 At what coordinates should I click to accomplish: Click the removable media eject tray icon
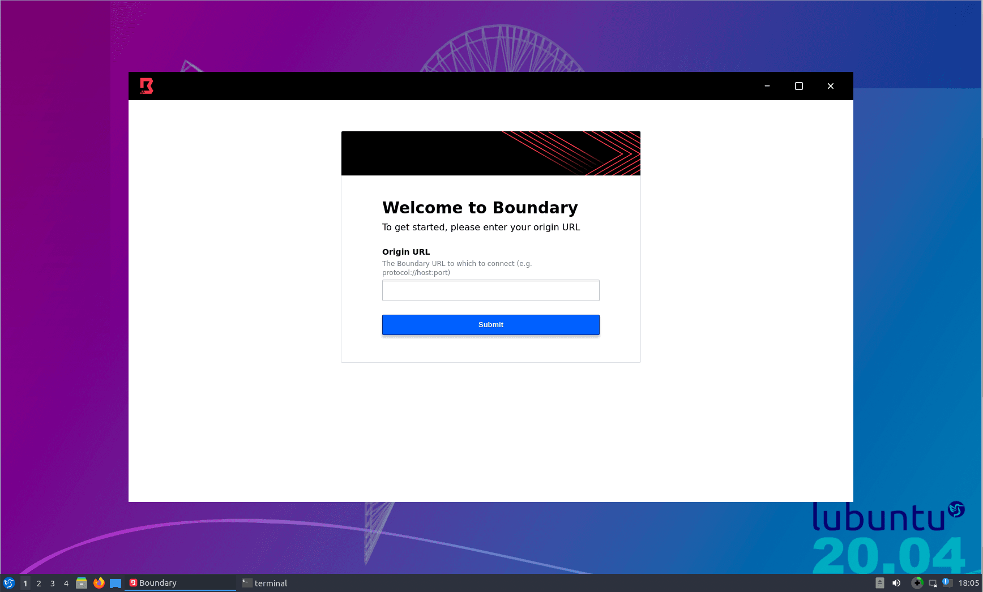pos(880,583)
